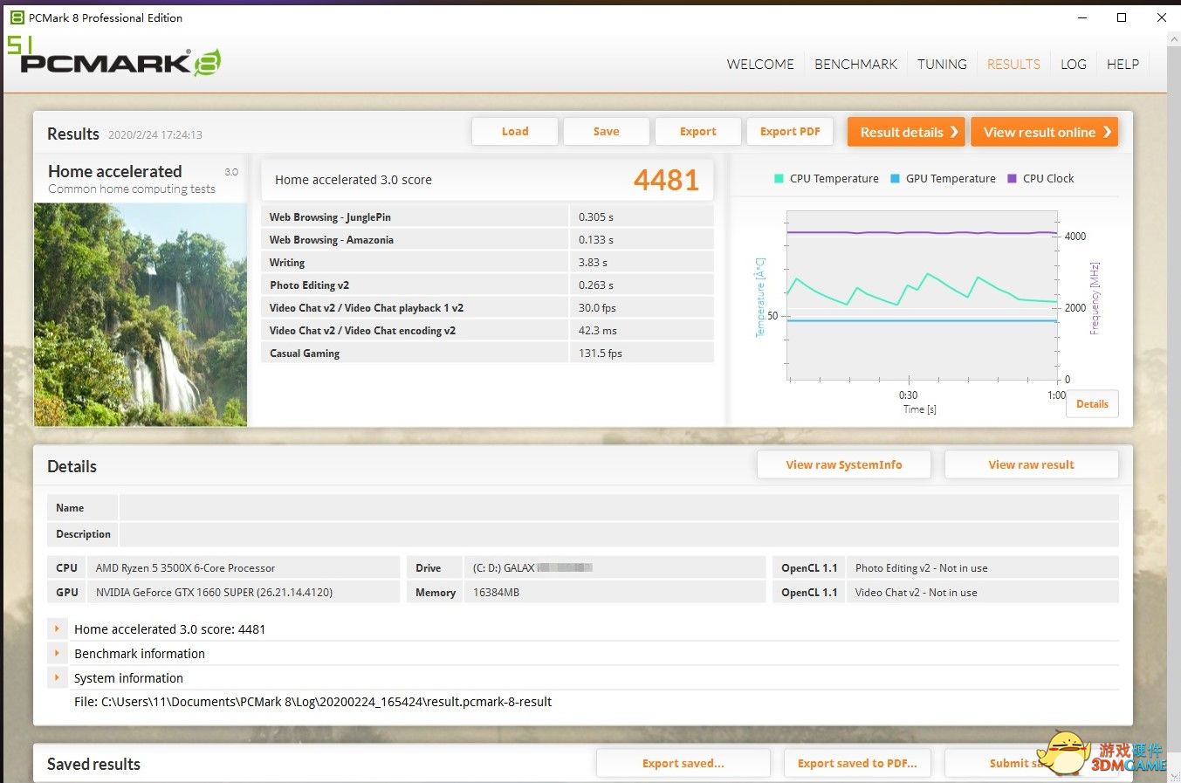Click the Load button
Image resolution: width=1181 pixels, height=783 pixels.
[x=515, y=132]
